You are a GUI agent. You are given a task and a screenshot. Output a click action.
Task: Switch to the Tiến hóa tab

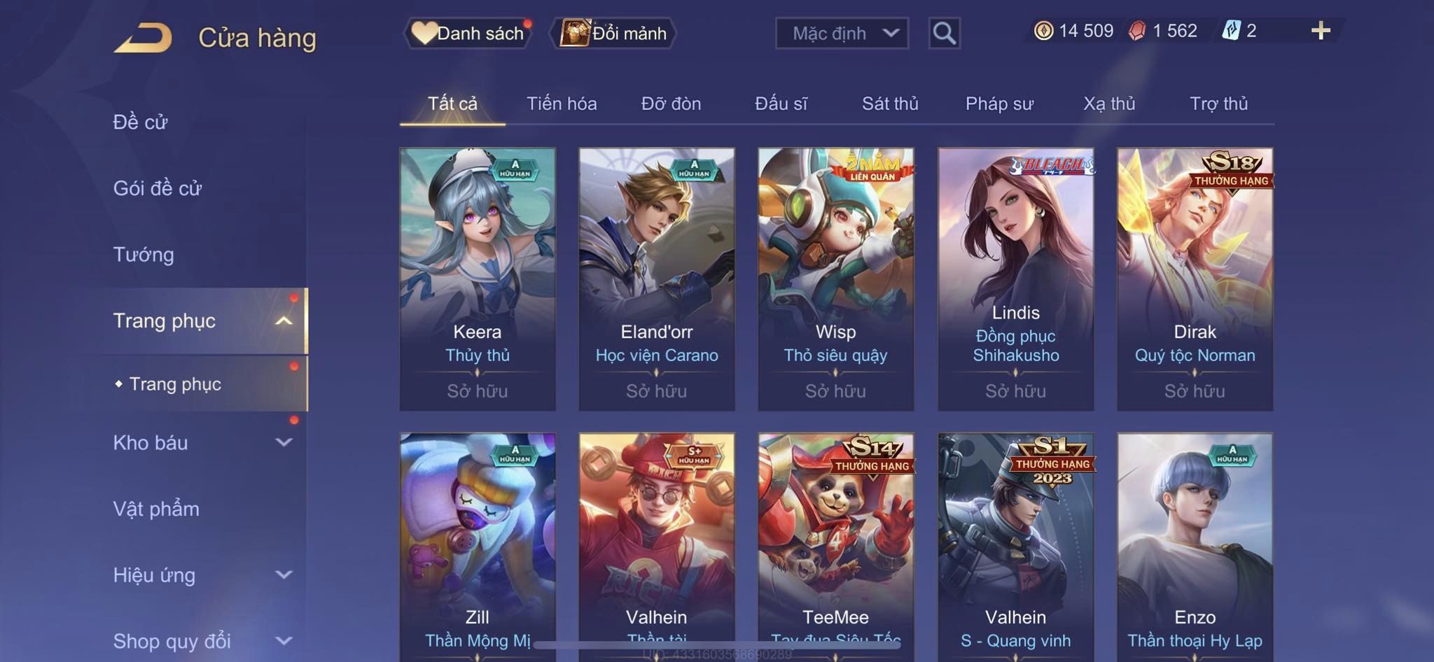click(562, 104)
